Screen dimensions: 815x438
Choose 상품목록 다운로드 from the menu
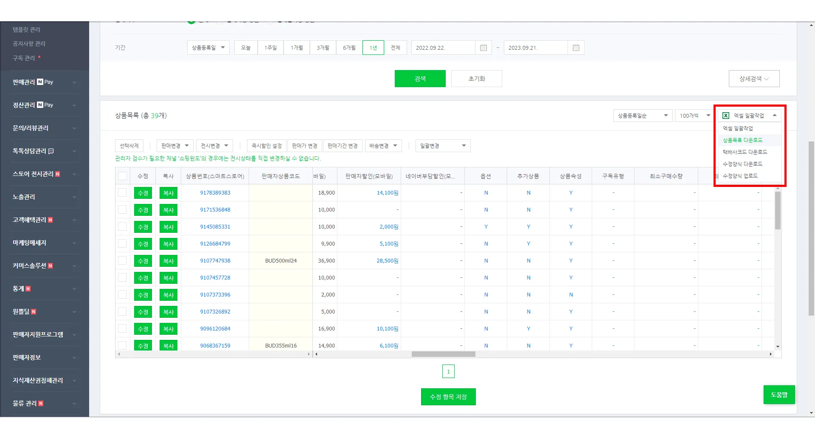coord(742,140)
